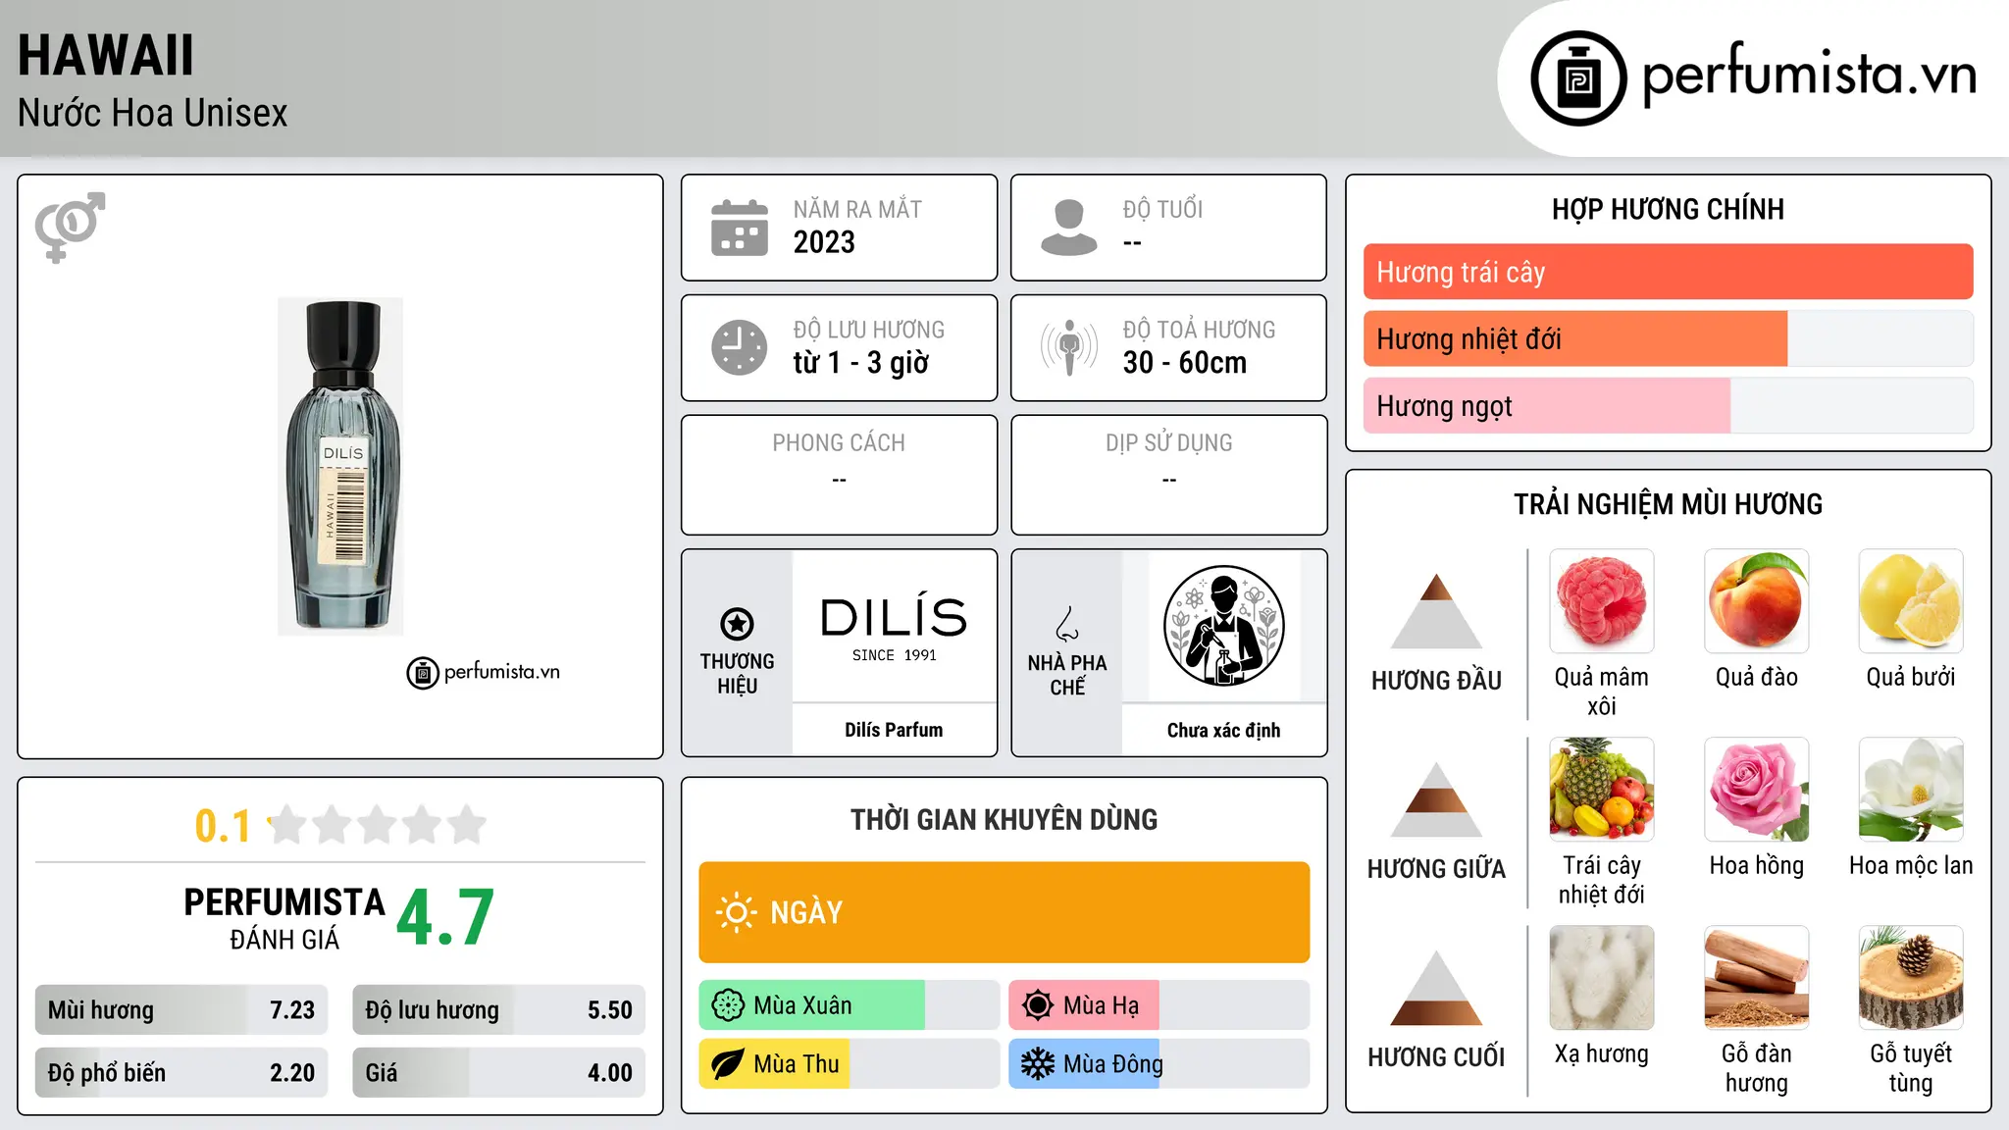
Task: Click the Chưa xác định perfumer label
Action: point(1223,731)
